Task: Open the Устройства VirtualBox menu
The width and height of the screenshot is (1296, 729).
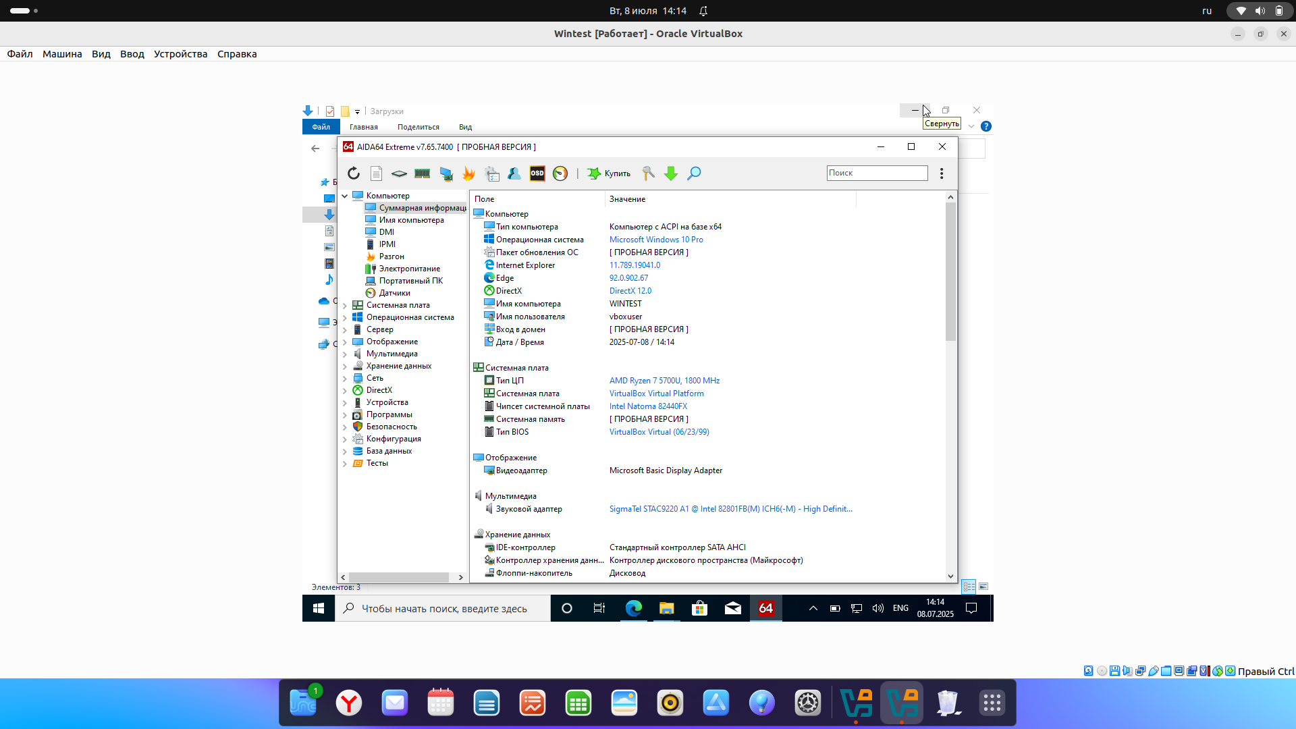Action: click(x=180, y=54)
